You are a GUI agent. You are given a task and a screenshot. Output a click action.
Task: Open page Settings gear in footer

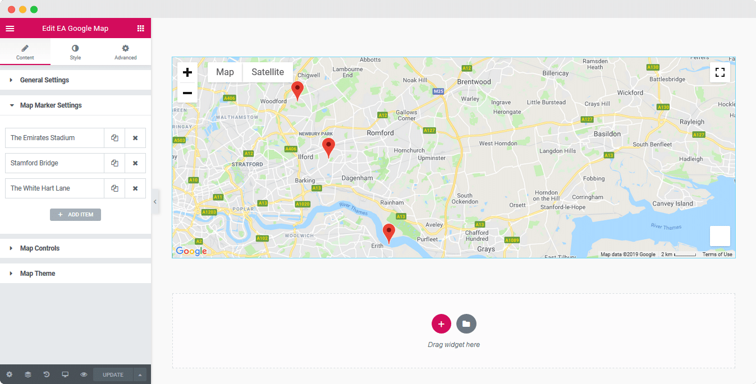coord(9,374)
